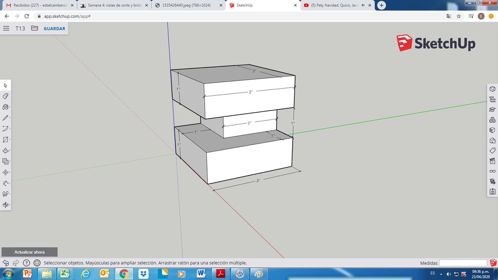
Task: Select the Orbit tool
Action: [5, 205]
